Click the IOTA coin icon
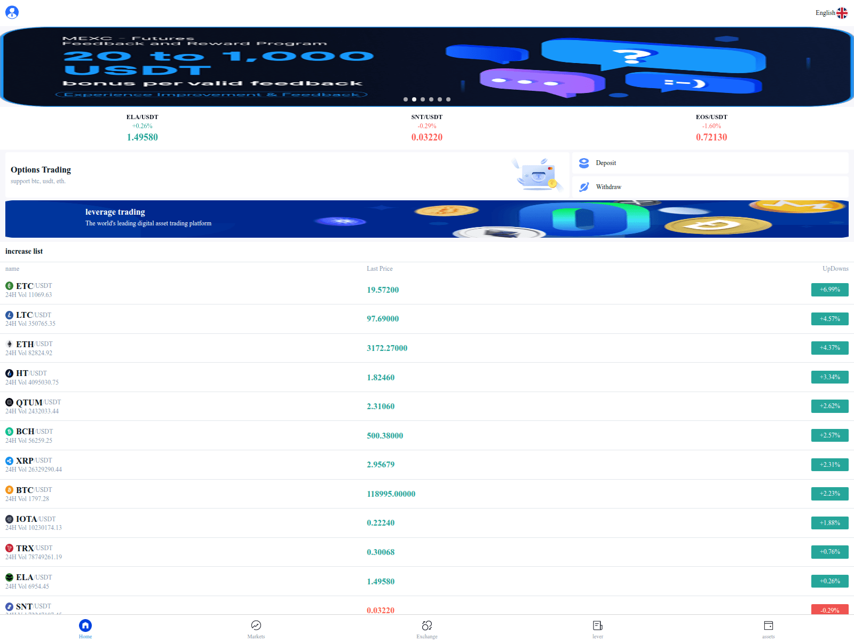The width and height of the screenshot is (854, 641). 9,519
